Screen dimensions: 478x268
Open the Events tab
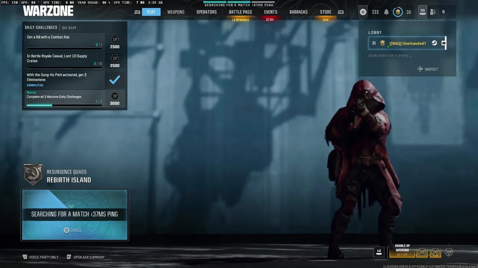[271, 12]
